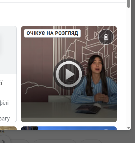The height and width of the screenshot is (143, 135).
Task: Open the partially visible card ending in 'вагу'
Action: pyautogui.click(x=8, y=74)
